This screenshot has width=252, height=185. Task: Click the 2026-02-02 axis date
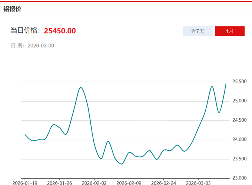(94, 183)
